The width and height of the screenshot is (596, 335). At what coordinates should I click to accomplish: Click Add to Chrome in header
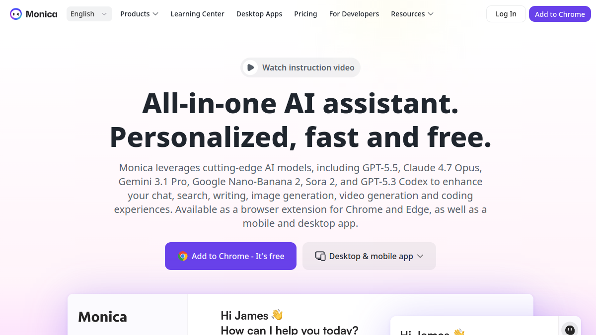click(560, 14)
